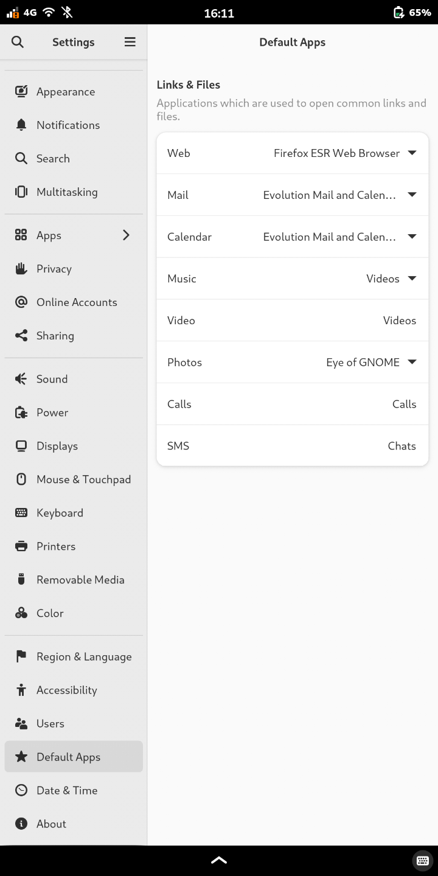The height and width of the screenshot is (876, 438).
Task: Expand the Web default browser dropdown
Action: [411, 153]
